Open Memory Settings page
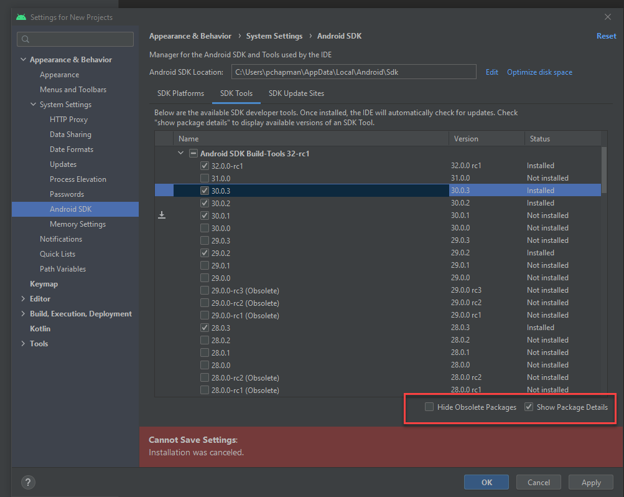 [x=78, y=224]
